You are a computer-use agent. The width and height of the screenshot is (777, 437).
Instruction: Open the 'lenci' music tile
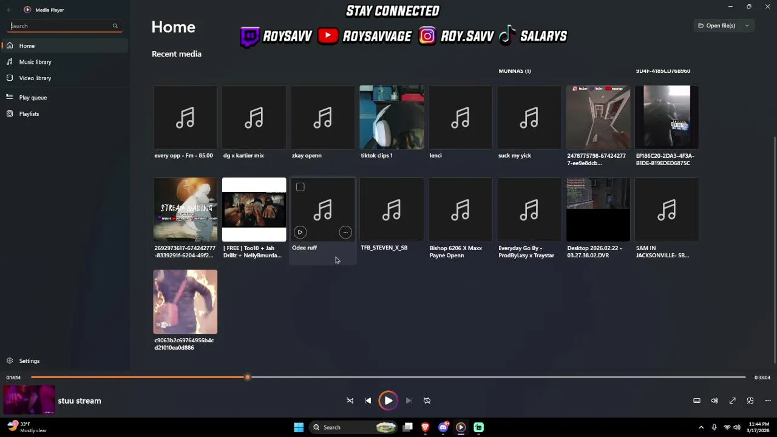click(460, 117)
